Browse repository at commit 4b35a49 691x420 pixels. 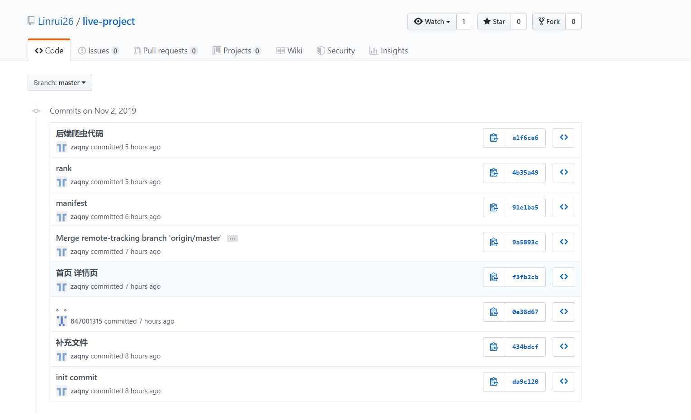pos(563,172)
